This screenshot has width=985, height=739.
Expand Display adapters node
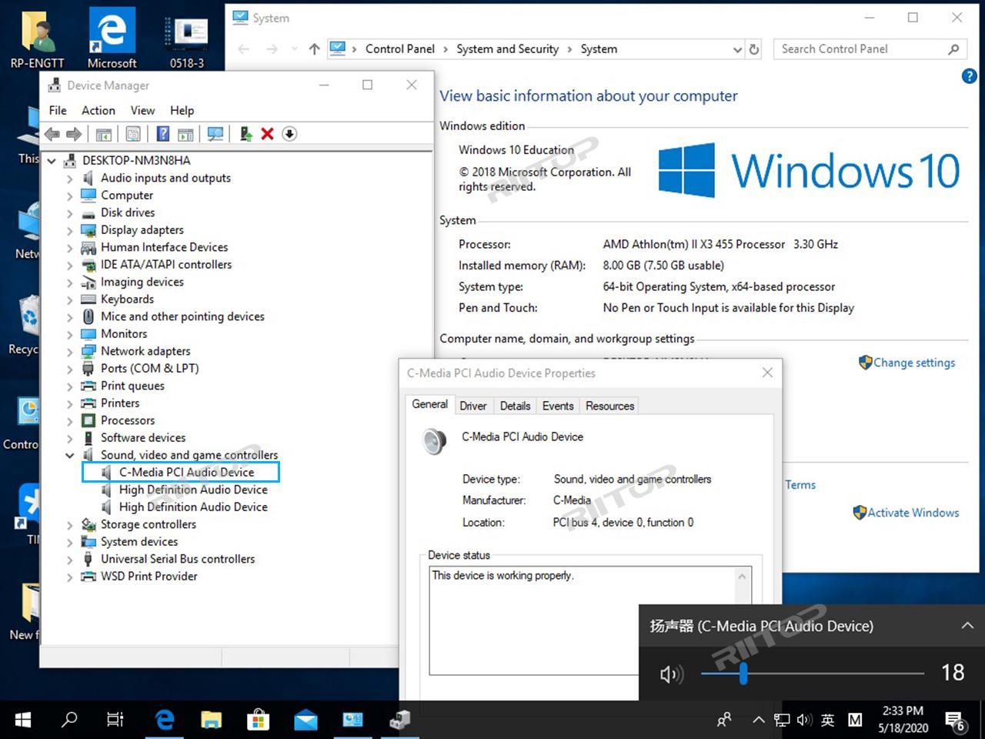click(x=70, y=230)
